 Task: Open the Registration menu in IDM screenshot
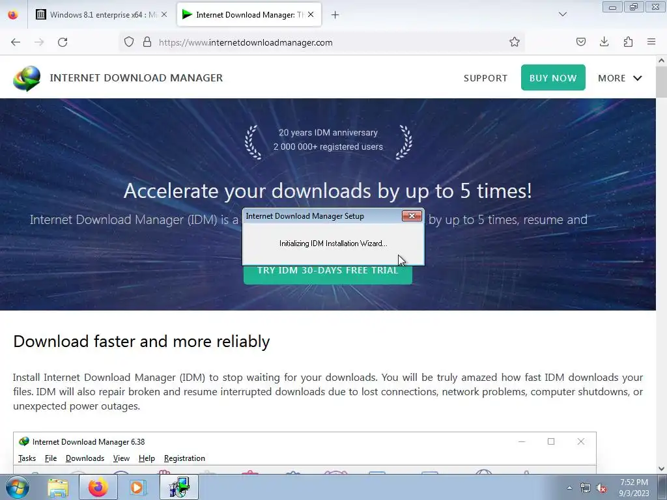click(184, 458)
